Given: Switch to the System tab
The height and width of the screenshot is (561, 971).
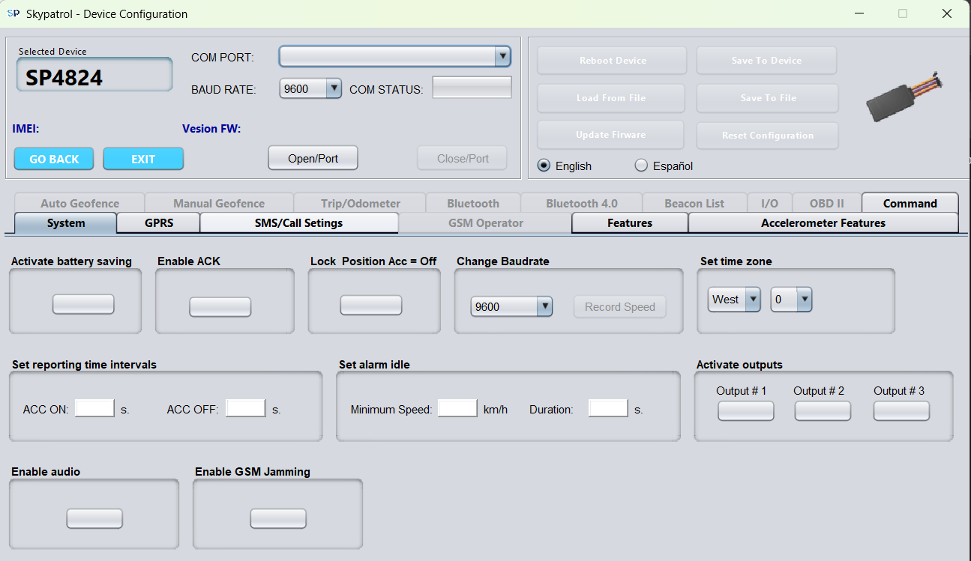Looking at the screenshot, I should [x=66, y=223].
